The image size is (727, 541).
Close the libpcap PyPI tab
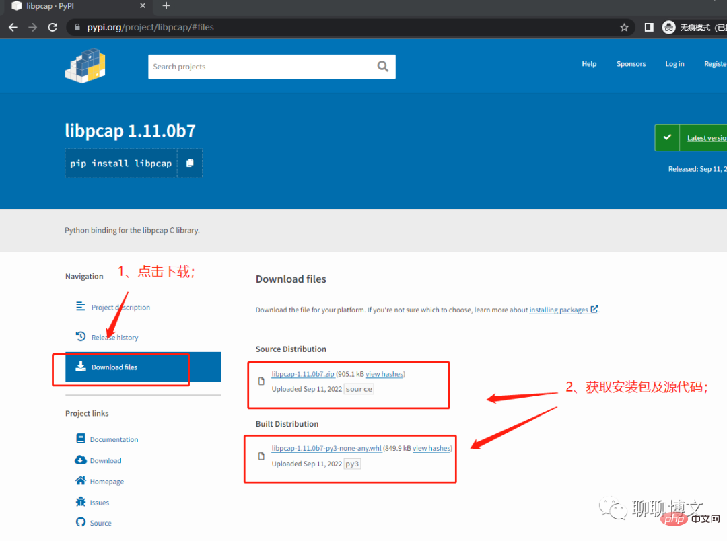pos(143,6)
